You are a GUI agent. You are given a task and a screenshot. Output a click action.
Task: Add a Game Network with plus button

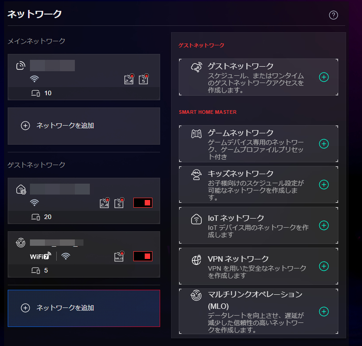(x=324, y=144)
